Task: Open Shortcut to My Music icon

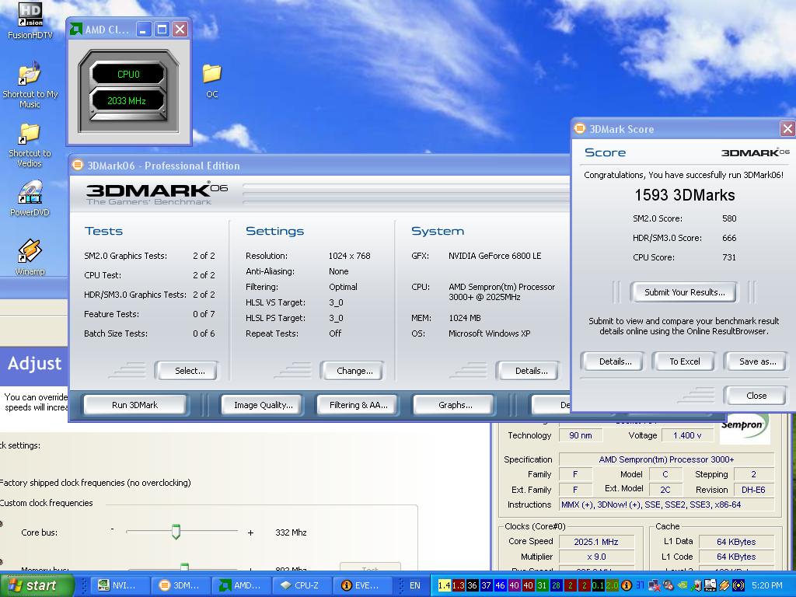Action: click(30, 84)
